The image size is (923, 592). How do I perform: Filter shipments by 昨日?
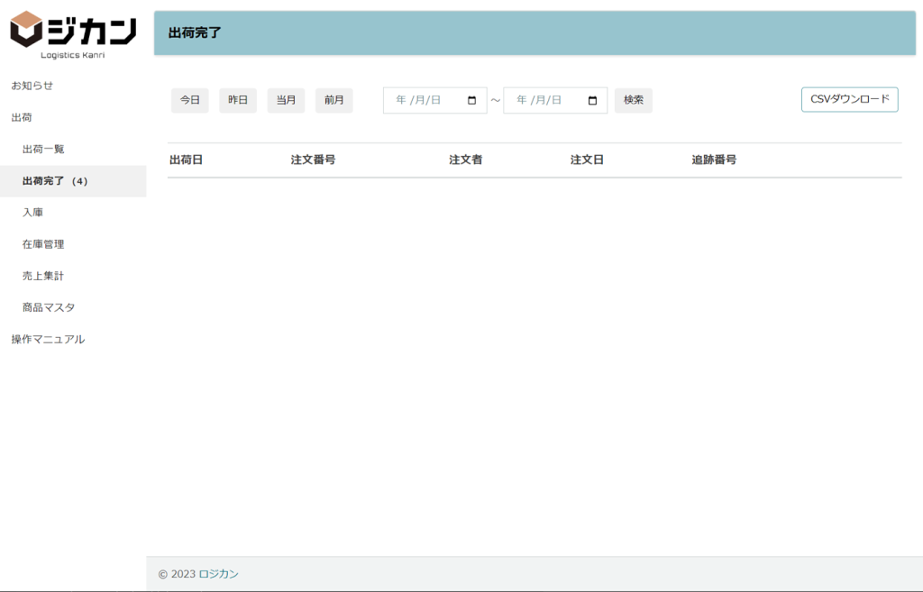point(238,100)
